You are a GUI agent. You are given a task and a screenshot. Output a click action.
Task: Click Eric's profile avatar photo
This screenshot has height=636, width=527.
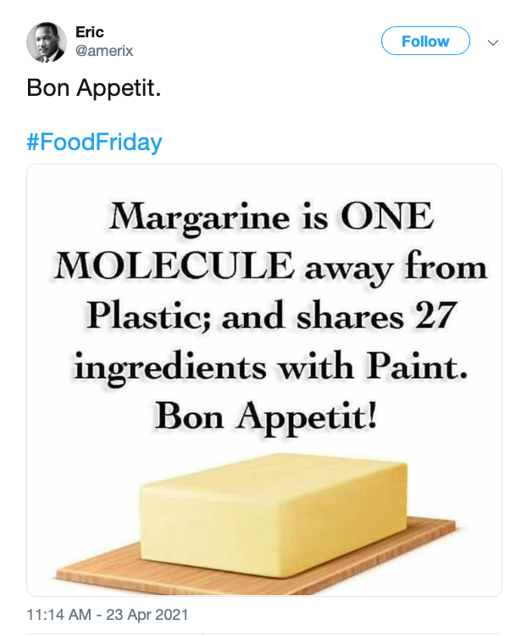click(47, 42)
